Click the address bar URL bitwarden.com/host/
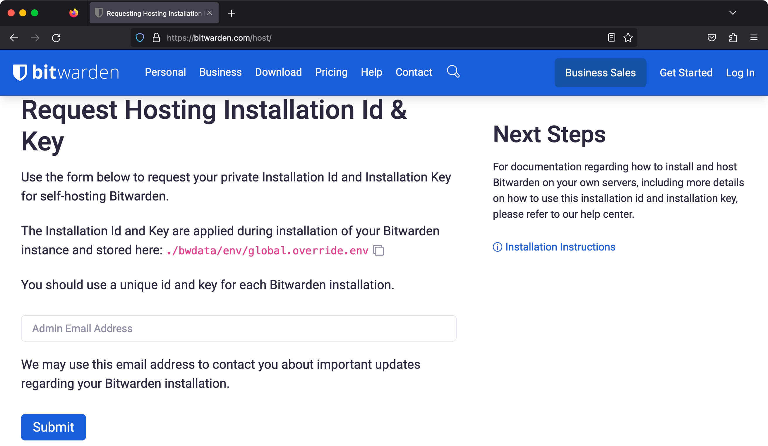This screenshot has width=768, height=446. (219, 38)
